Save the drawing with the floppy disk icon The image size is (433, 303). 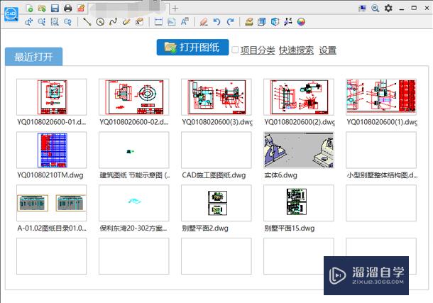pos(55,9)
